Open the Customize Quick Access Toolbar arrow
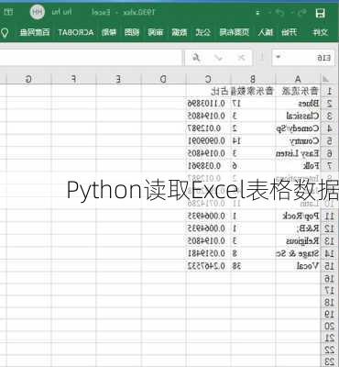This screenshot has width=339, height=367. point(258,13)
